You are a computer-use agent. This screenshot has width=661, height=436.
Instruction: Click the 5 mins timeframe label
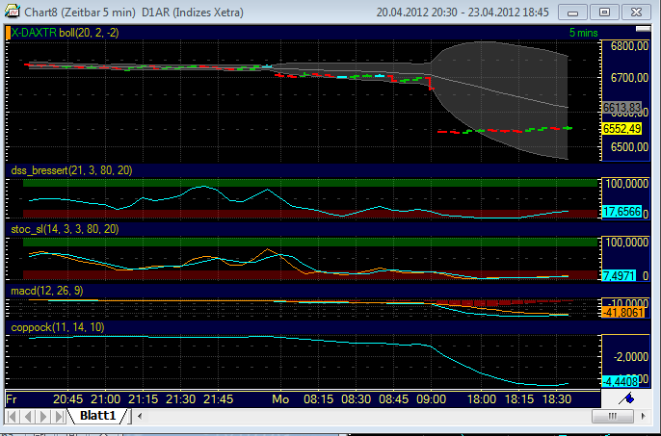584,33
